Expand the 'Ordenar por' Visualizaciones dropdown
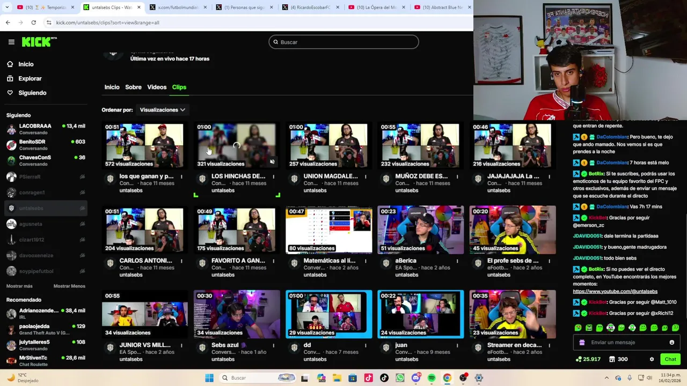The image size is (687, 386). 162,110
